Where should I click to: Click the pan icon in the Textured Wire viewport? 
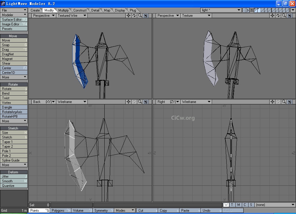(128, 16)
